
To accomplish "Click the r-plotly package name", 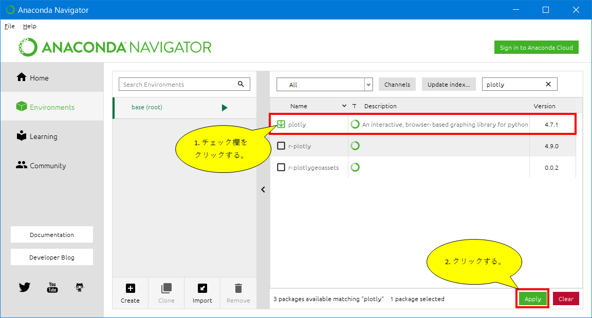I will (x=300, y=146).
